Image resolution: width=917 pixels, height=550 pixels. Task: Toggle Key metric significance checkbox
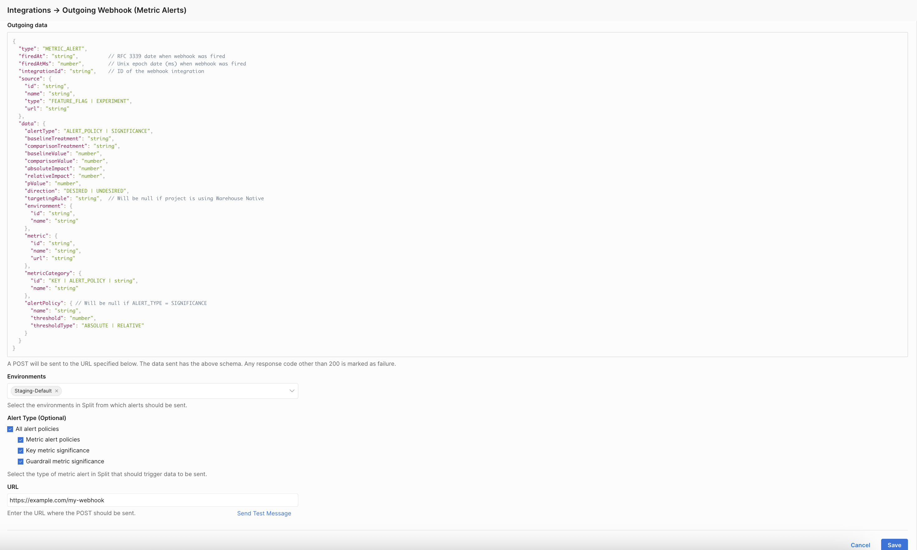pos(20,451)
